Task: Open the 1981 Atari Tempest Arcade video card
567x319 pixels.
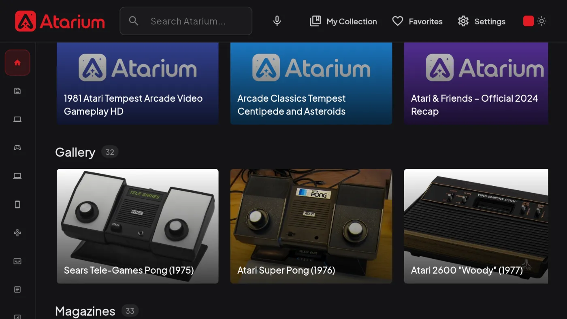Action: click(138, 83)
